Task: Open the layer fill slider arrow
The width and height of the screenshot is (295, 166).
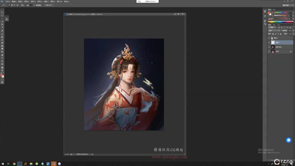Action: tap(293, 34)
